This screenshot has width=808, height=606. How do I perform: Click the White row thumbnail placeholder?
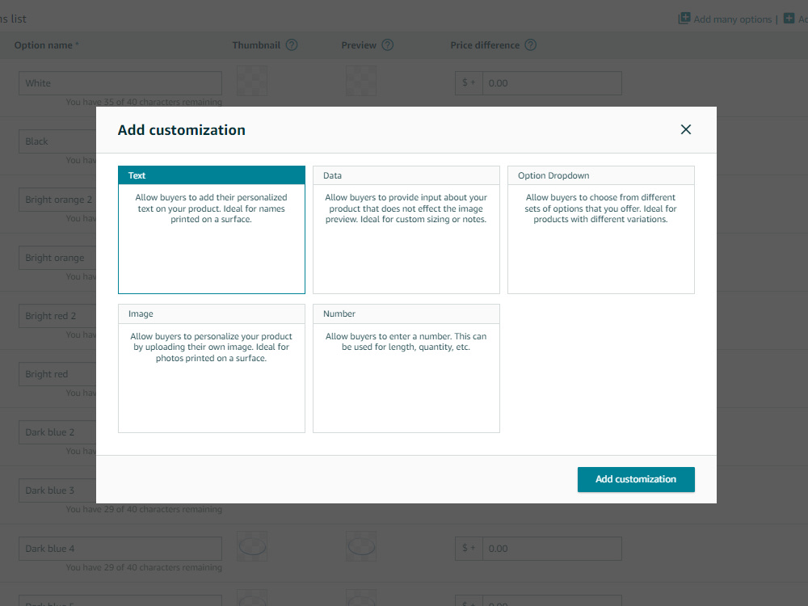click(252, 81)
